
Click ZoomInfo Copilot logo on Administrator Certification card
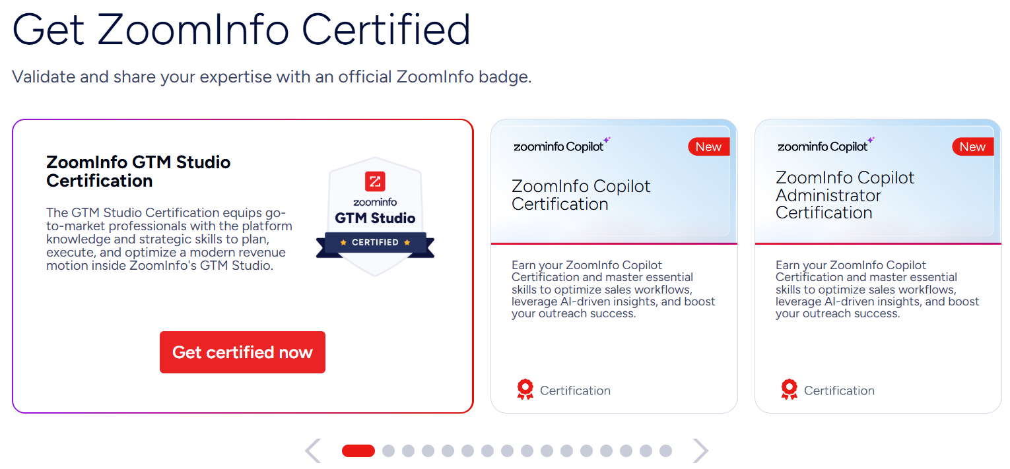click(x=826, y=145)
